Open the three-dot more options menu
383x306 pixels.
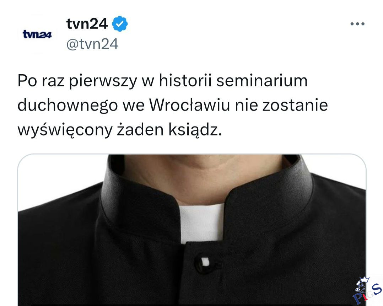coord(357,24)
